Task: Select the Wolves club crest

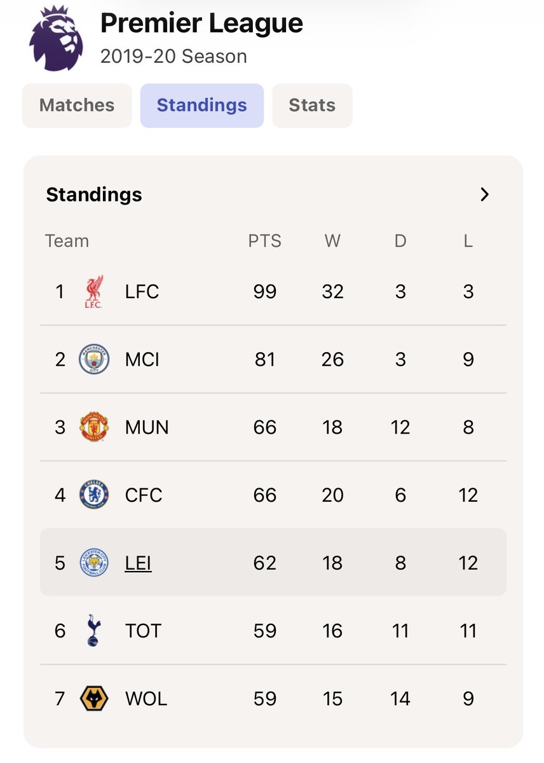Action: pos(93,699)
